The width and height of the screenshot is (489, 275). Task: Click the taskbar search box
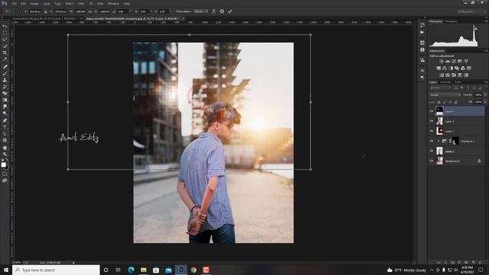[56, 270]
